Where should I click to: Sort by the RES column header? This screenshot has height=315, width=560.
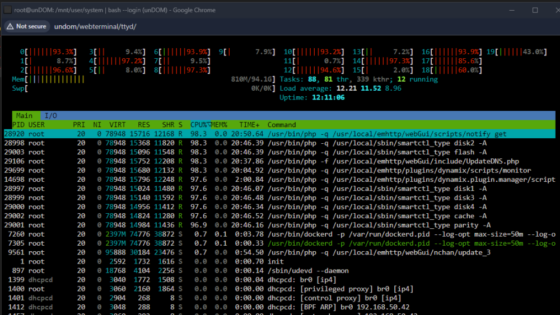144,125
